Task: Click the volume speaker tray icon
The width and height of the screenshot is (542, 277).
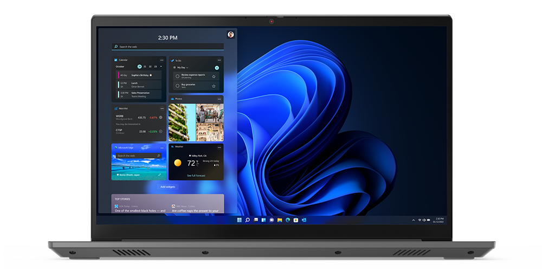Action: 424,220
